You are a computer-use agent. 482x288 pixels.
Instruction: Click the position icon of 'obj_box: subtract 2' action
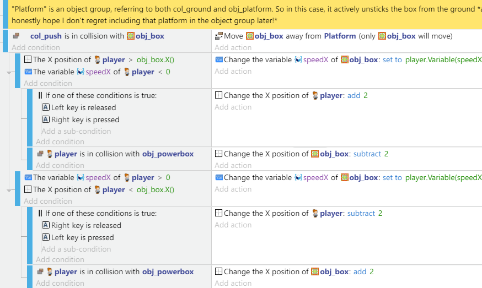(218, 154)
